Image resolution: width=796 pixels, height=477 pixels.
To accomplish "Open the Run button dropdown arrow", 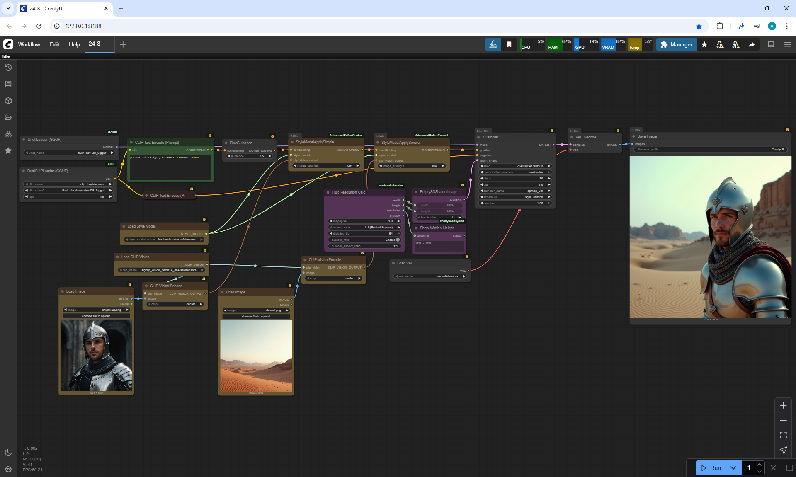I will point(733,468).
